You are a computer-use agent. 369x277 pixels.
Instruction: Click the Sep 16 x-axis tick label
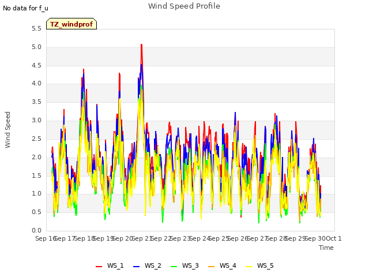click(x=46, y=238)
